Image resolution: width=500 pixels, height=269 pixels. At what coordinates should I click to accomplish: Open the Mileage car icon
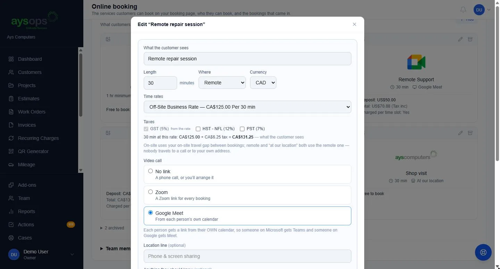11,165
